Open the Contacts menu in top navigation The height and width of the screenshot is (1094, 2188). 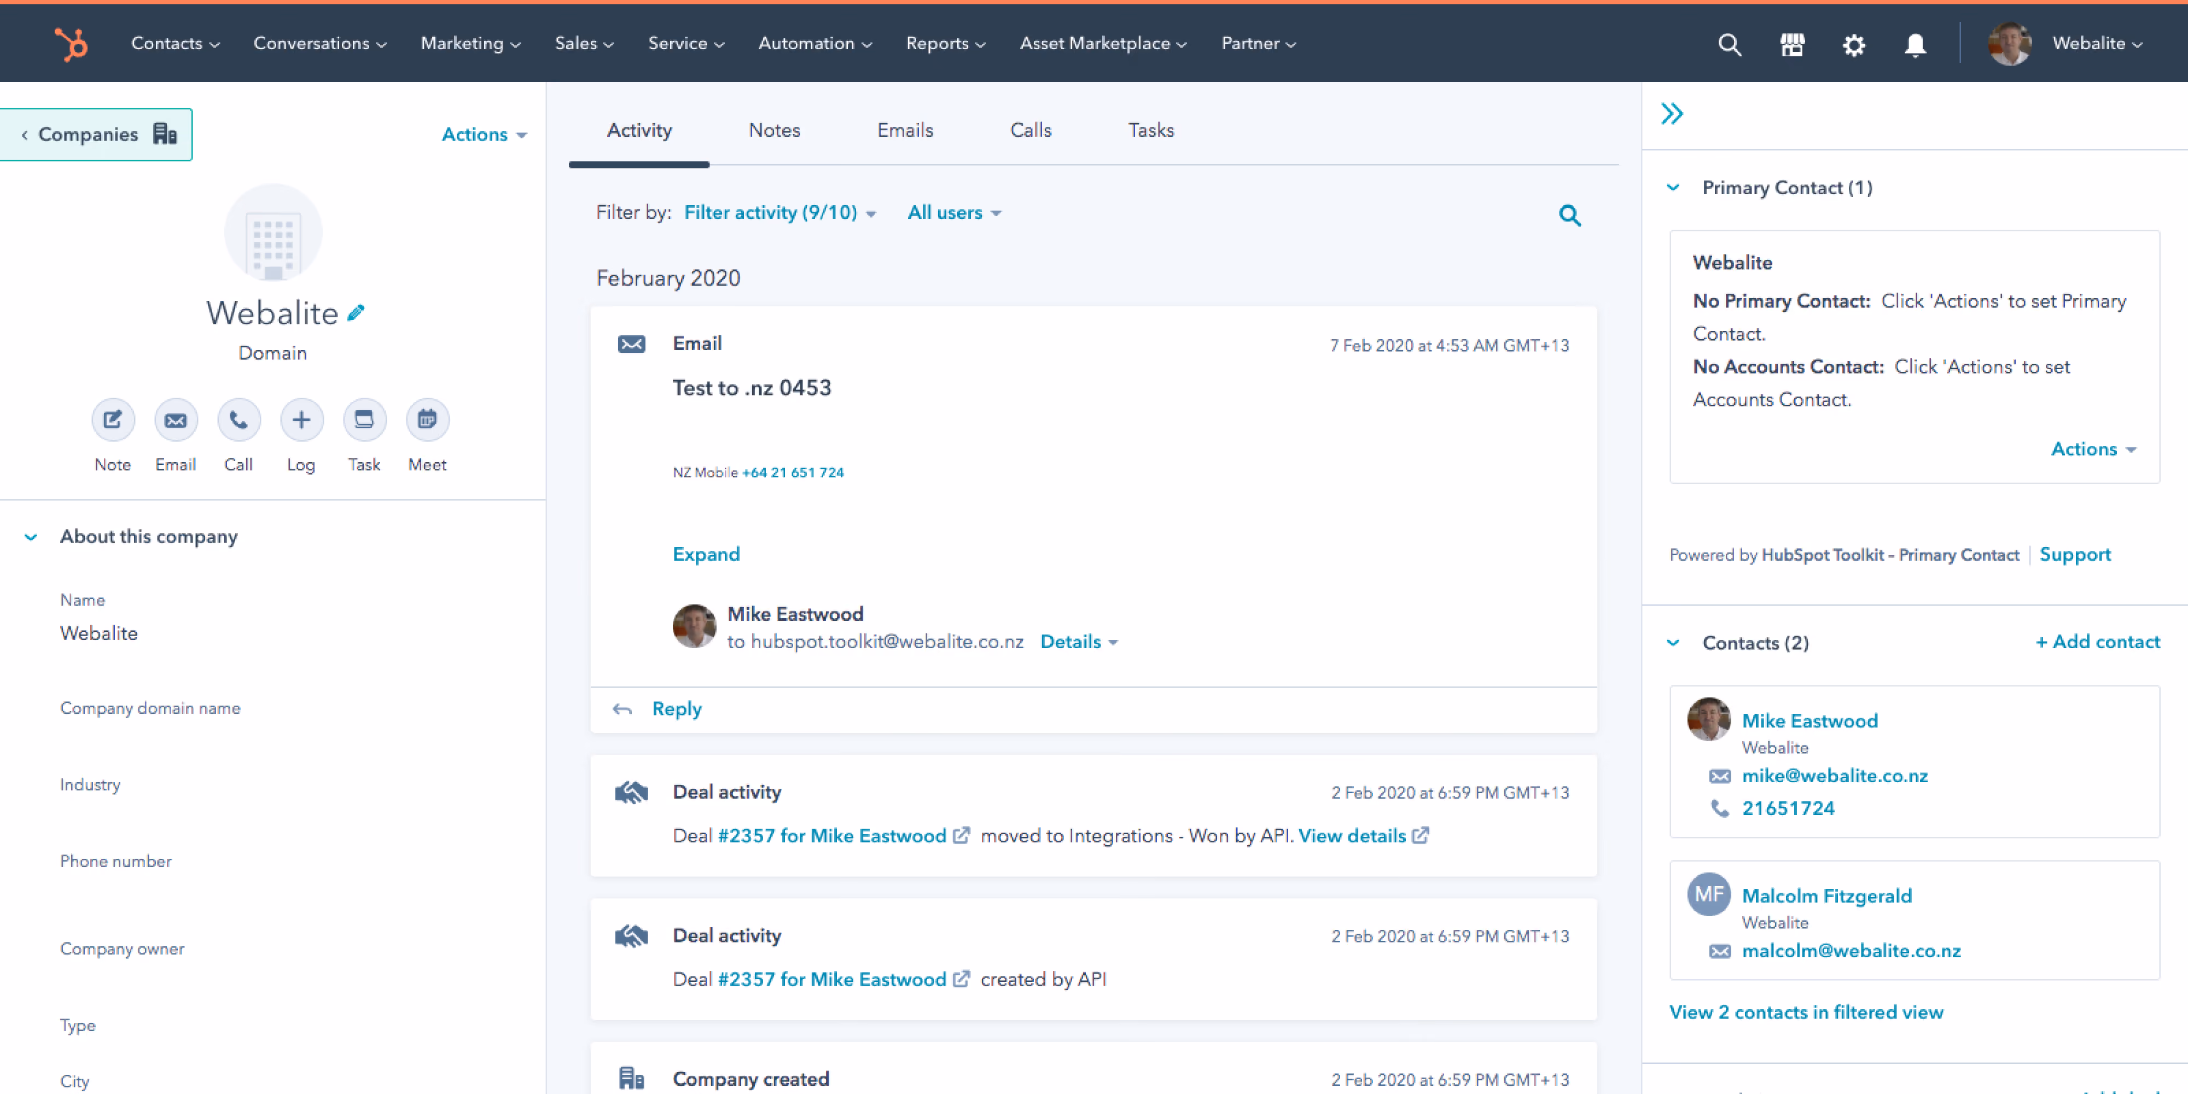pos(175,43)
